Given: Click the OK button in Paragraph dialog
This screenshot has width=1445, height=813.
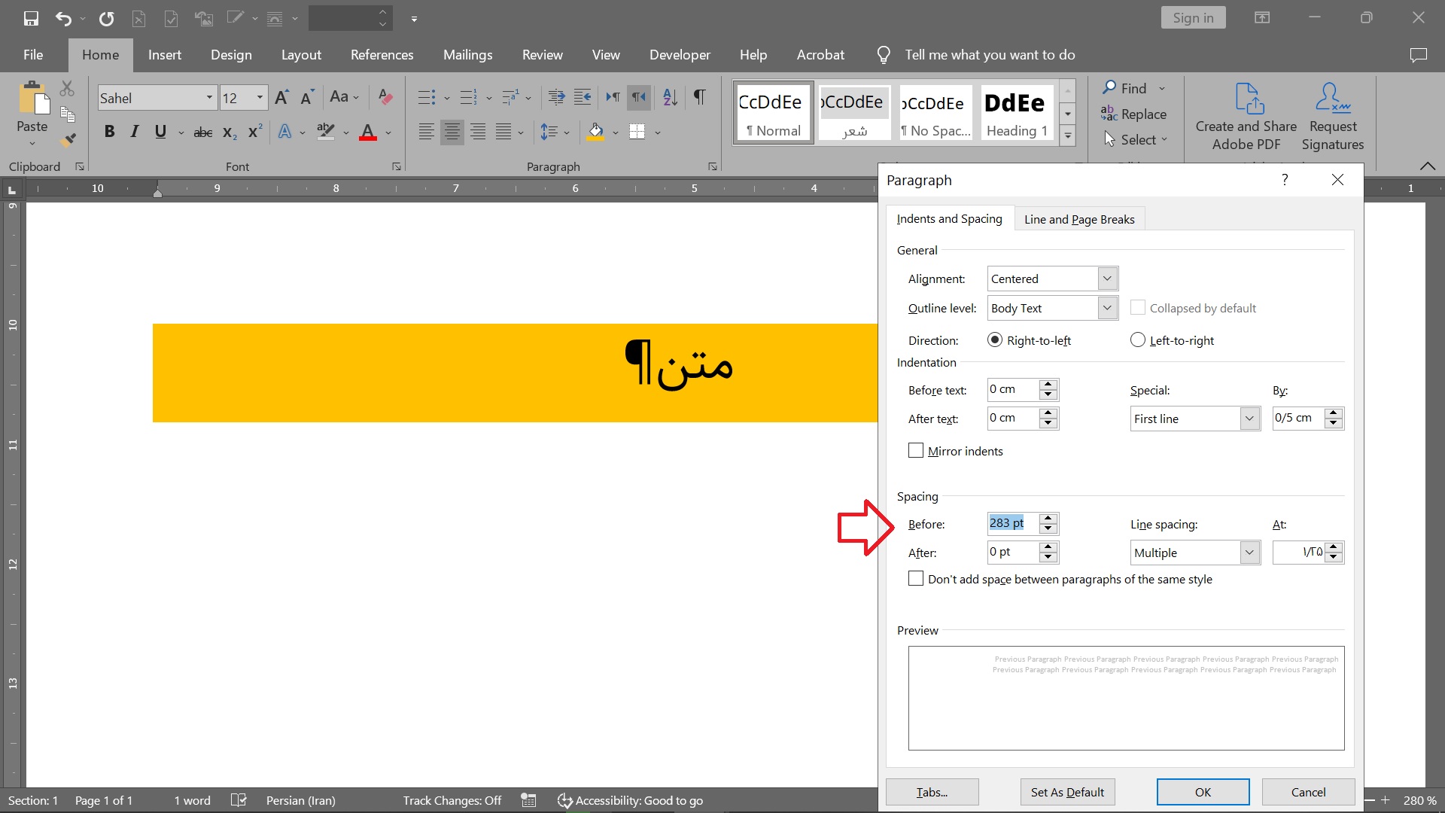Looking at the screenshot, I should coord(1203,792).
